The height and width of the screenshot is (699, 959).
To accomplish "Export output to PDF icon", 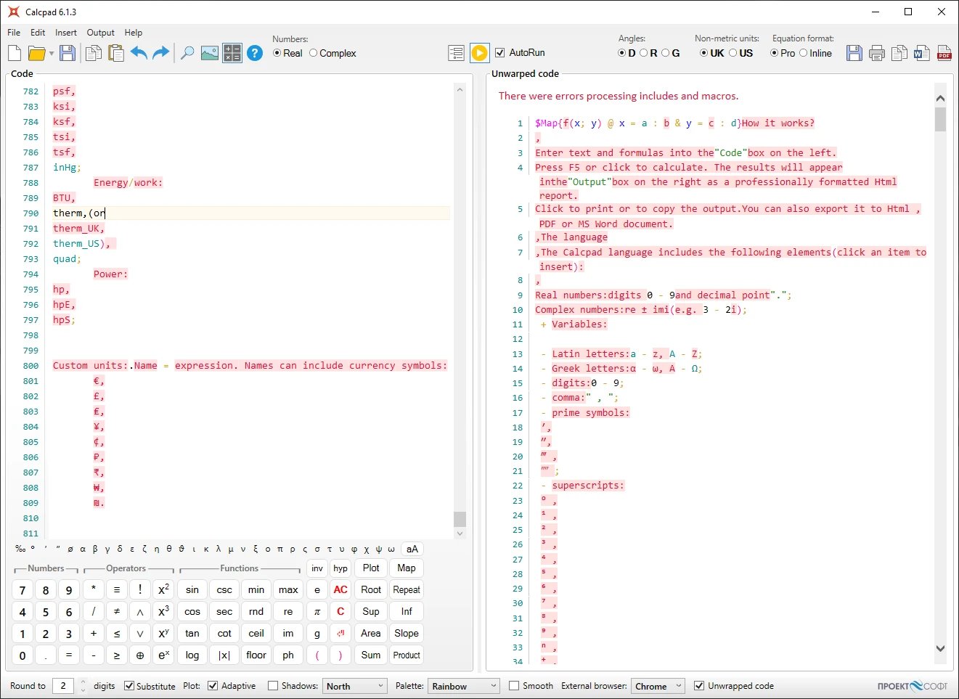I will click(944, 53).
